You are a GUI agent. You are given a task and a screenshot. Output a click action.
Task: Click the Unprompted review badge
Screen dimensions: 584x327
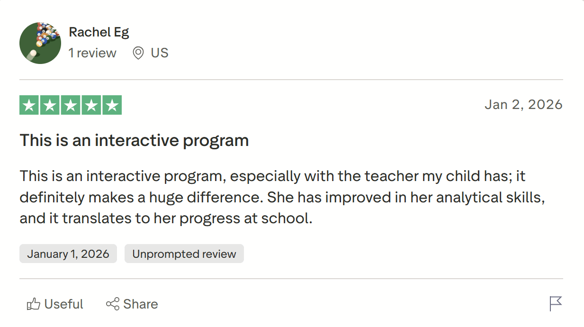[184, 254]
